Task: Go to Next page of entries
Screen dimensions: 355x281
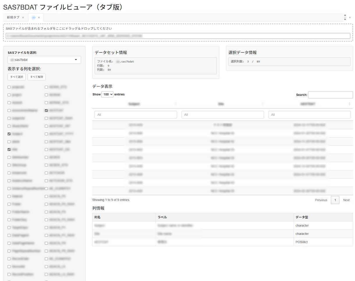Action: coord(346,200)
